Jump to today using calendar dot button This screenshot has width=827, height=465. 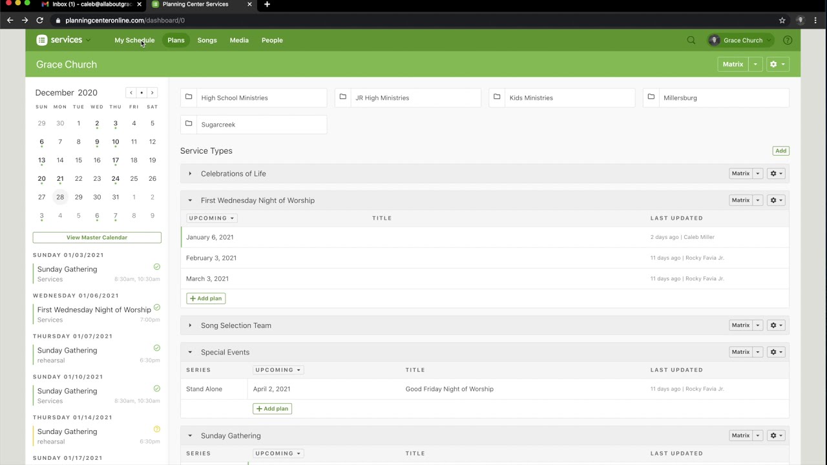coord(141,92)
